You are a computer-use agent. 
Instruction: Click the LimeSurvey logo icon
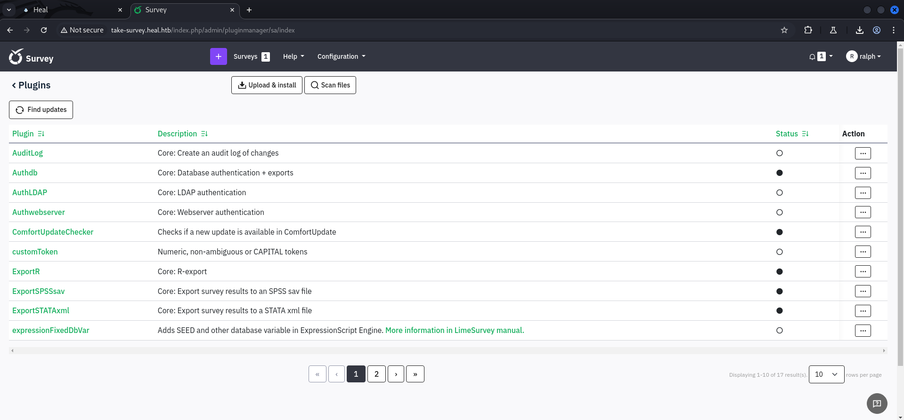pos(16,56)
